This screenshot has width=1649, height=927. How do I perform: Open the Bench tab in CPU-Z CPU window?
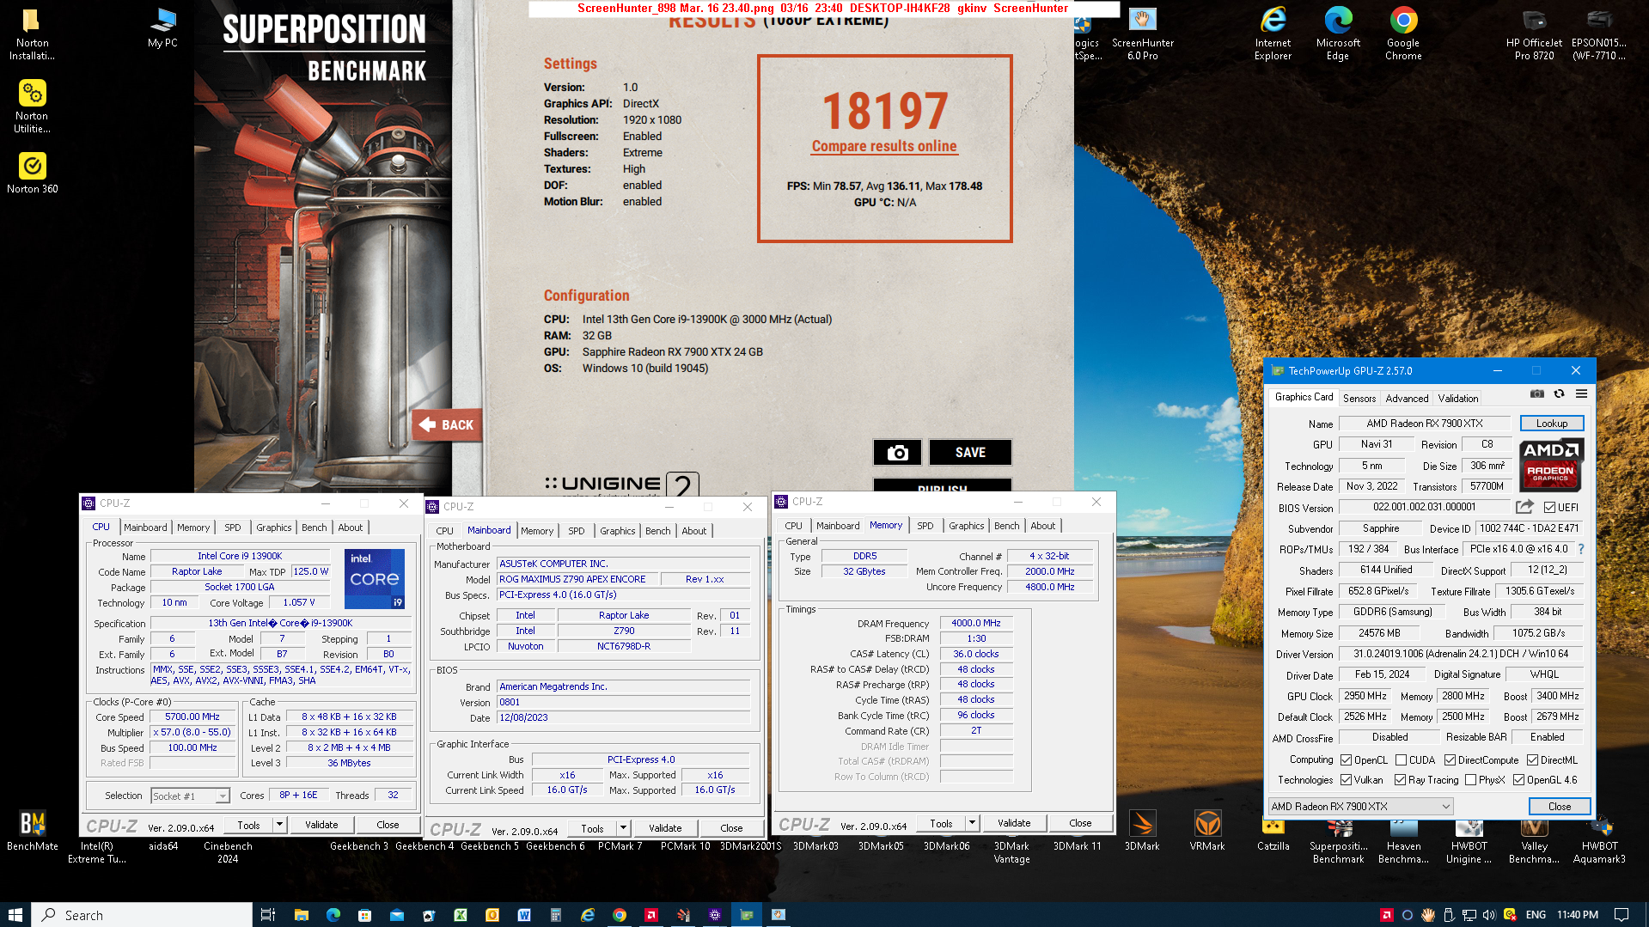tap(315, 528)
